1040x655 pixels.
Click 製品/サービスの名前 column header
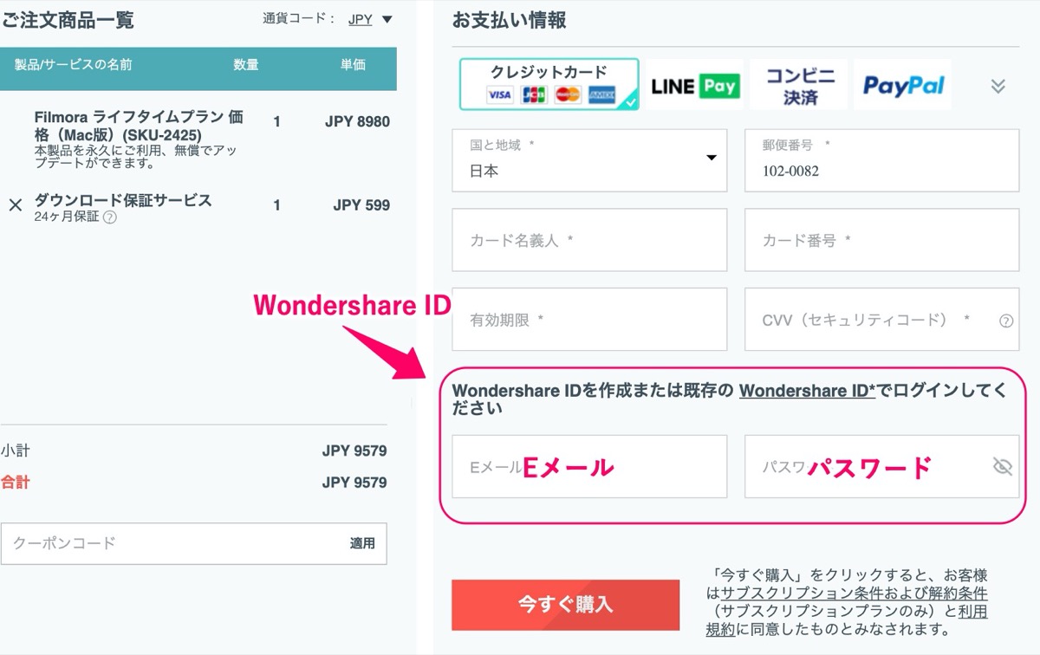(74, 65)
